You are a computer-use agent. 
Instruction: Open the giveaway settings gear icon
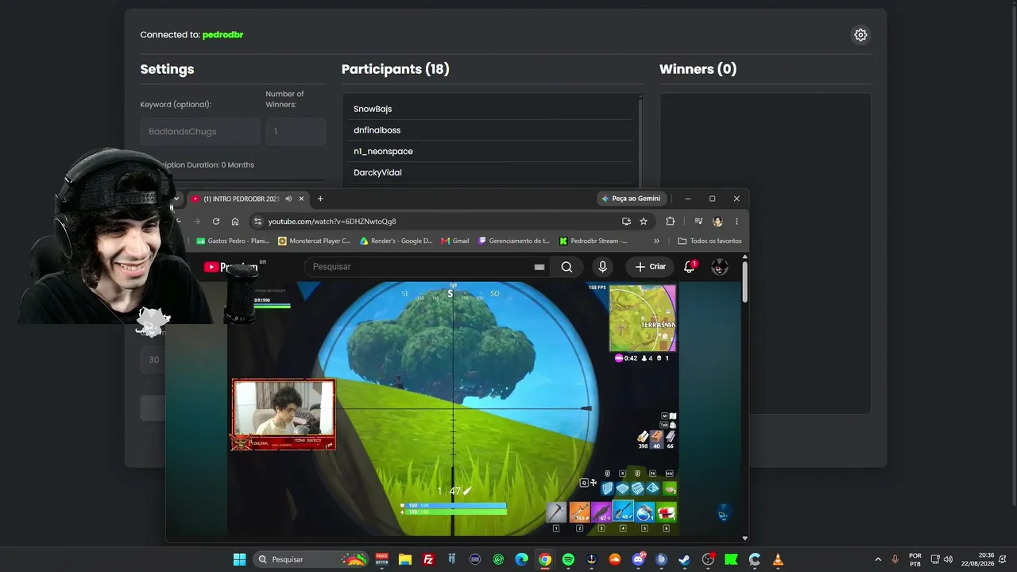point(860,35)
